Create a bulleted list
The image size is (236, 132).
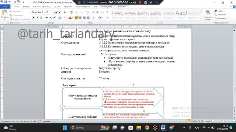point(77,12)
